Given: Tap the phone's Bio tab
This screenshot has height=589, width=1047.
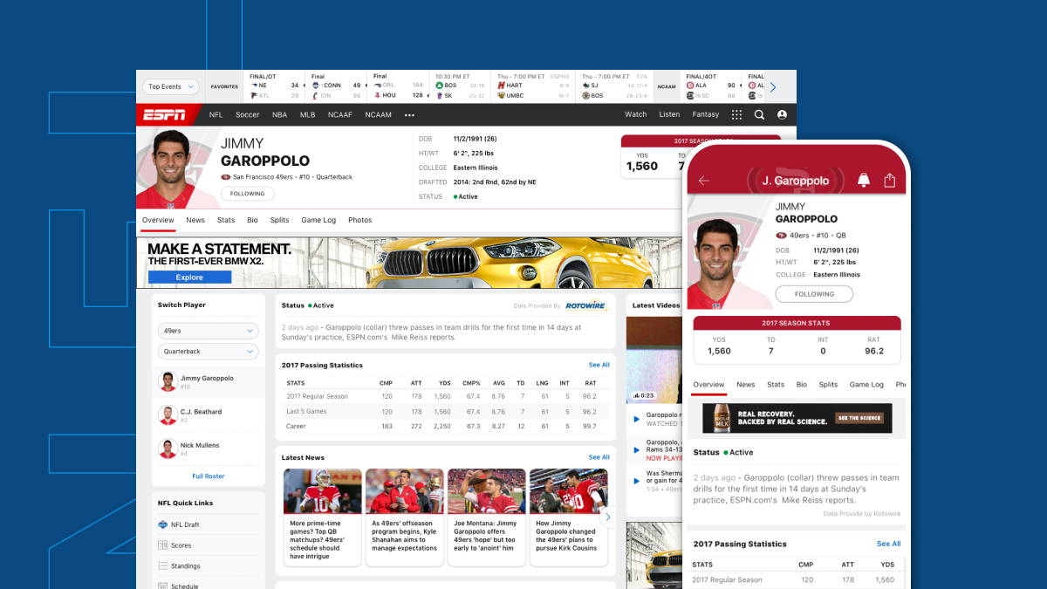Looking at the screenshot, I should point(802,385).
